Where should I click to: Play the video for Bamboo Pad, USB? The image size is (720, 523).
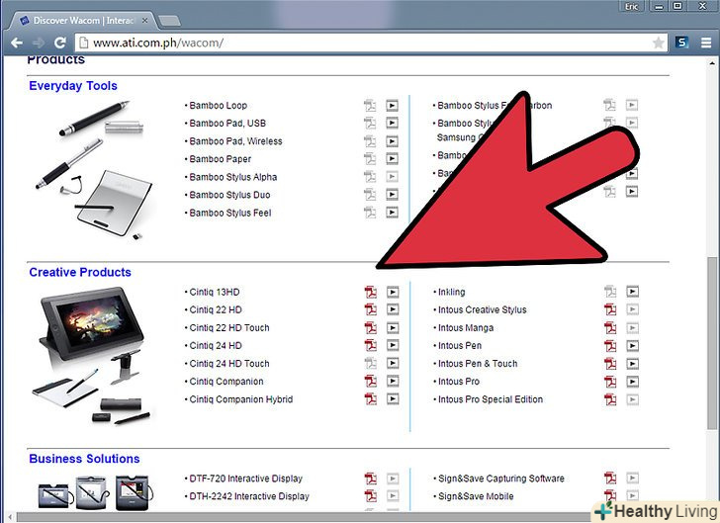[392, 123]
